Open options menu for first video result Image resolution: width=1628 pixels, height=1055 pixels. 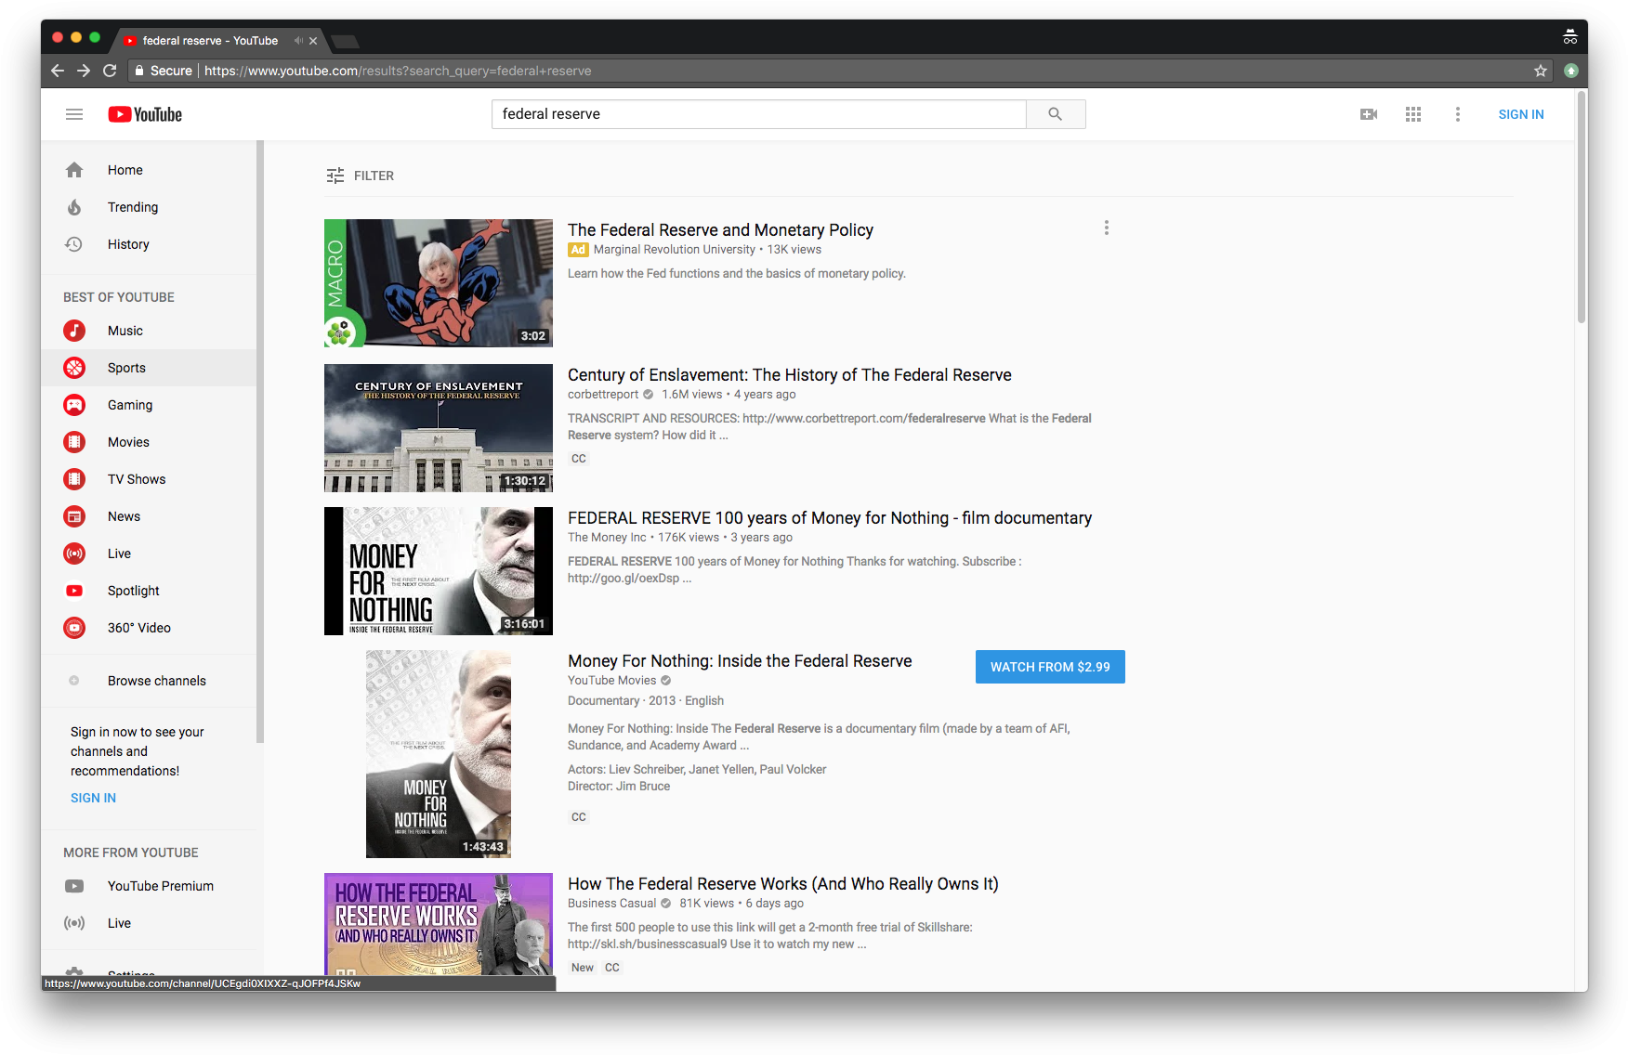pos(1106,227)
